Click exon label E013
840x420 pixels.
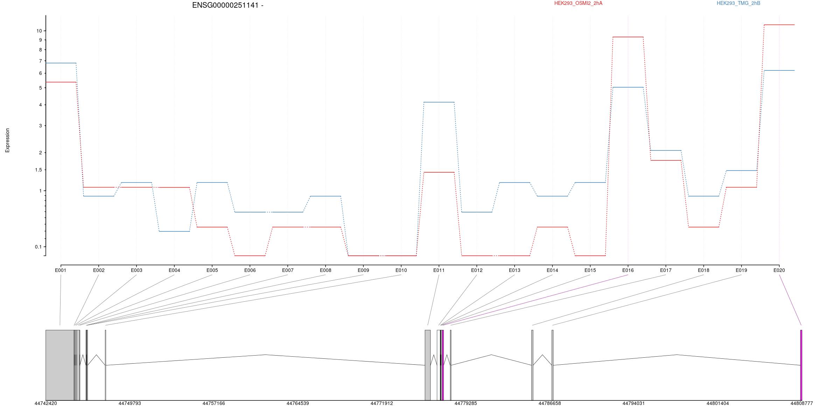click(x=514, y=270)
